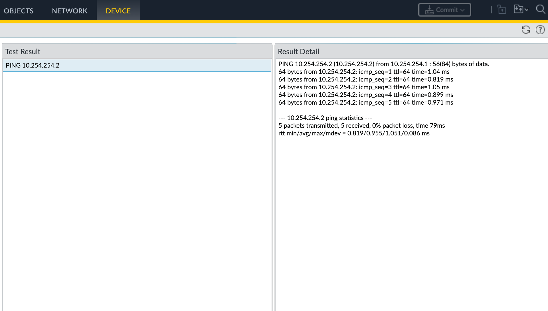Expand the Commit dropdown chevron
548x311 pixels.
click(462, 10)
